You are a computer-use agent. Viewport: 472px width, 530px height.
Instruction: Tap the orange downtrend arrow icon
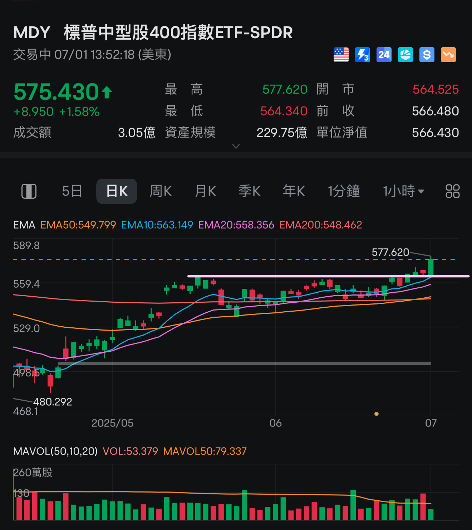pyautogui.click(x=448, y=55)
